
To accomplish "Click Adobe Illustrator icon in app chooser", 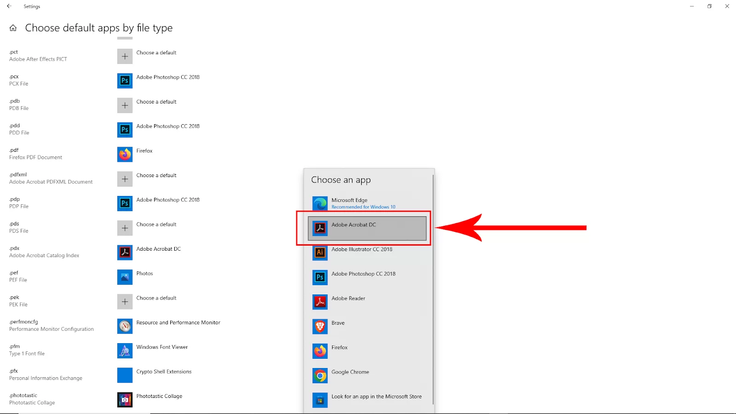I will coord(320,253).
